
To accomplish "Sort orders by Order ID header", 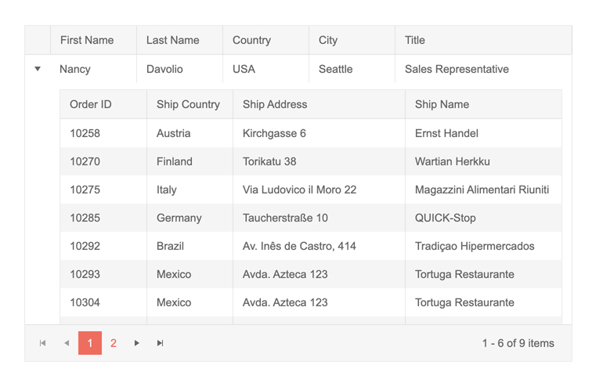I will point(91,104).
